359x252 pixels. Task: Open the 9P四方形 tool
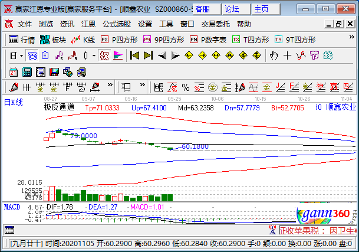pyautogui.click(x=163, y=40)
